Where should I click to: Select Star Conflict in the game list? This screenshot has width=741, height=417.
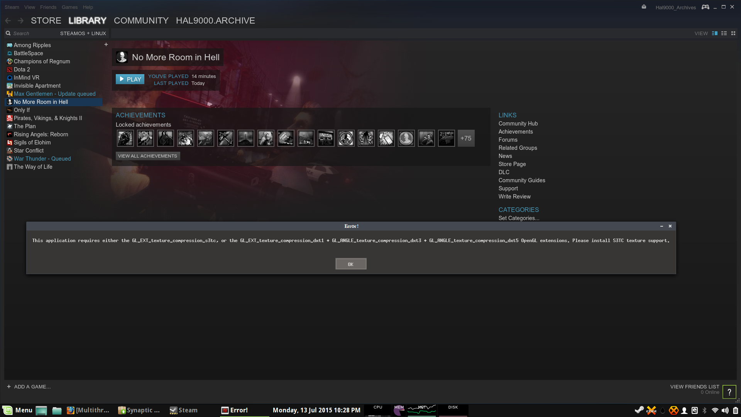point(53,151)
